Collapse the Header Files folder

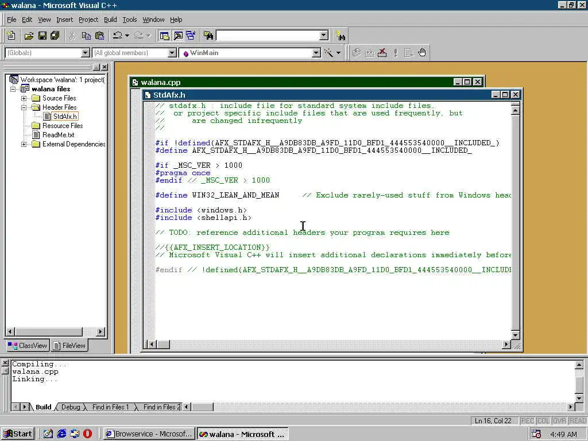coord(24,107)
